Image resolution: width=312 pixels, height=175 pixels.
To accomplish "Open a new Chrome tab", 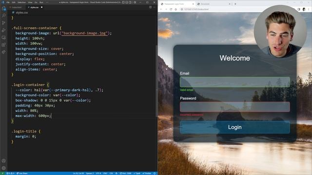I will pos(235,4).
